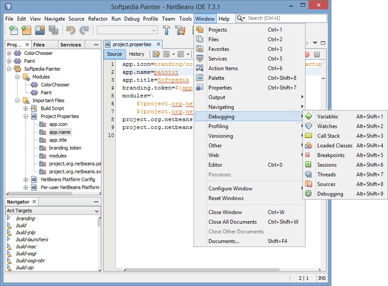Click the Clean and Build icon

pyautogui.click(x=180, y=30)
